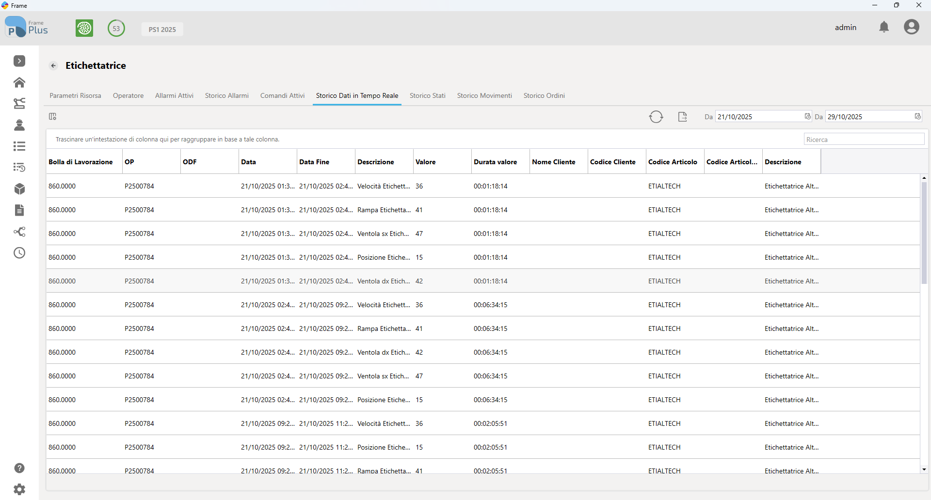The width and height of the screenshot is (931, 500).
Task: Click the Rampa Etichetta... cell with duration 00:01:18:14
Action: [384, 210]
